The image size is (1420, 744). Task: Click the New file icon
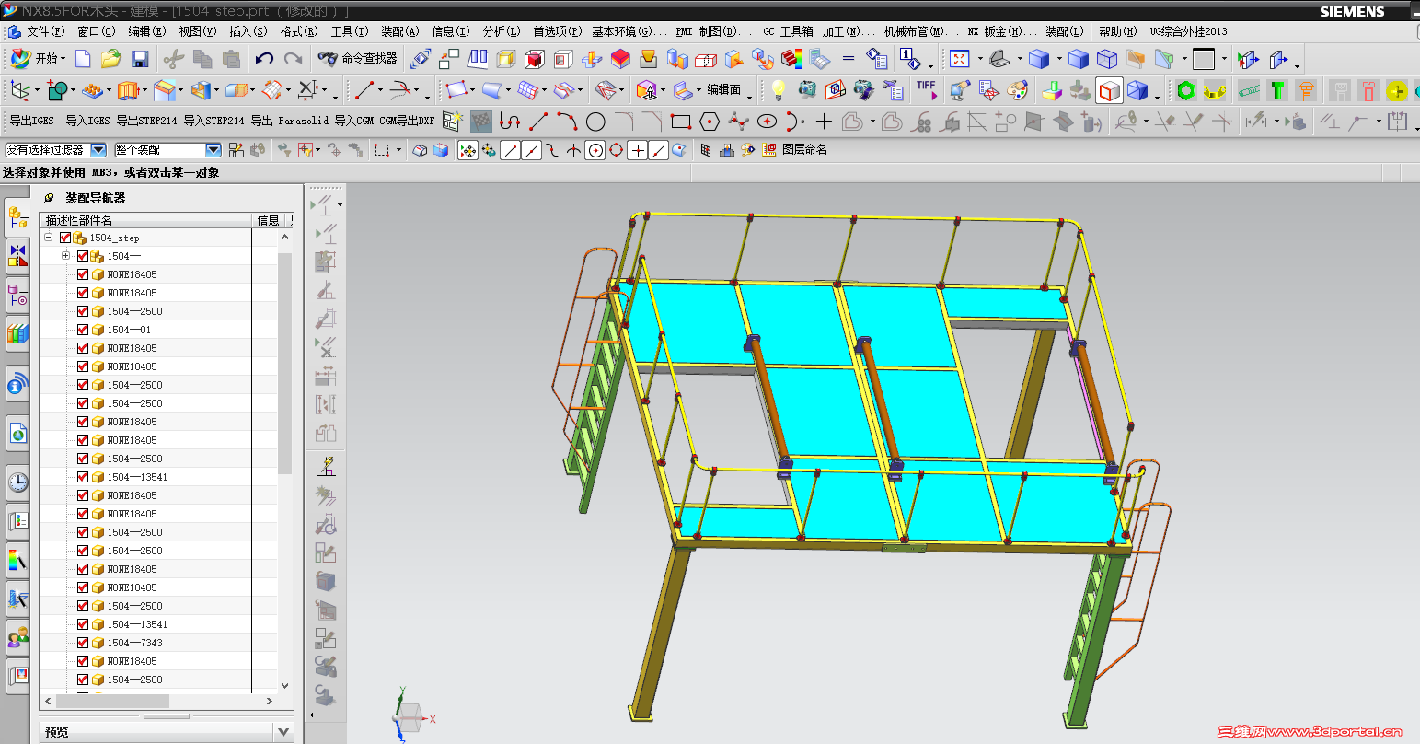[x=83, y=59]
